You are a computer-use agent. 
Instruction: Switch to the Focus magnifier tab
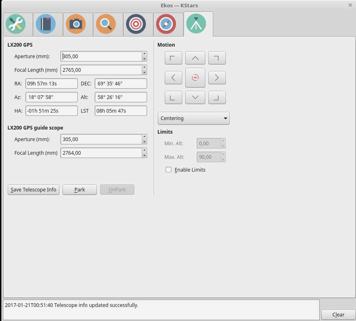[x=106, y=24]
